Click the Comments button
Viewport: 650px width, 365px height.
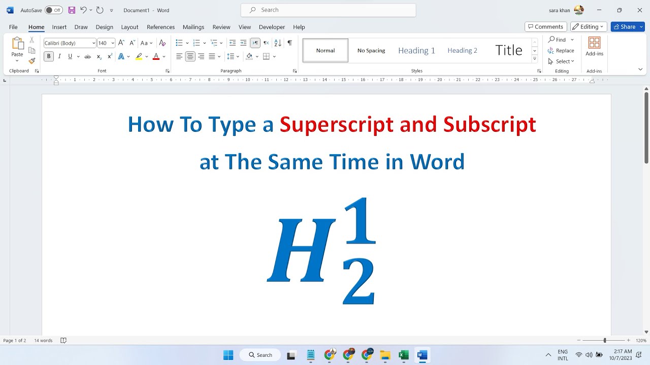click(545, 27)
